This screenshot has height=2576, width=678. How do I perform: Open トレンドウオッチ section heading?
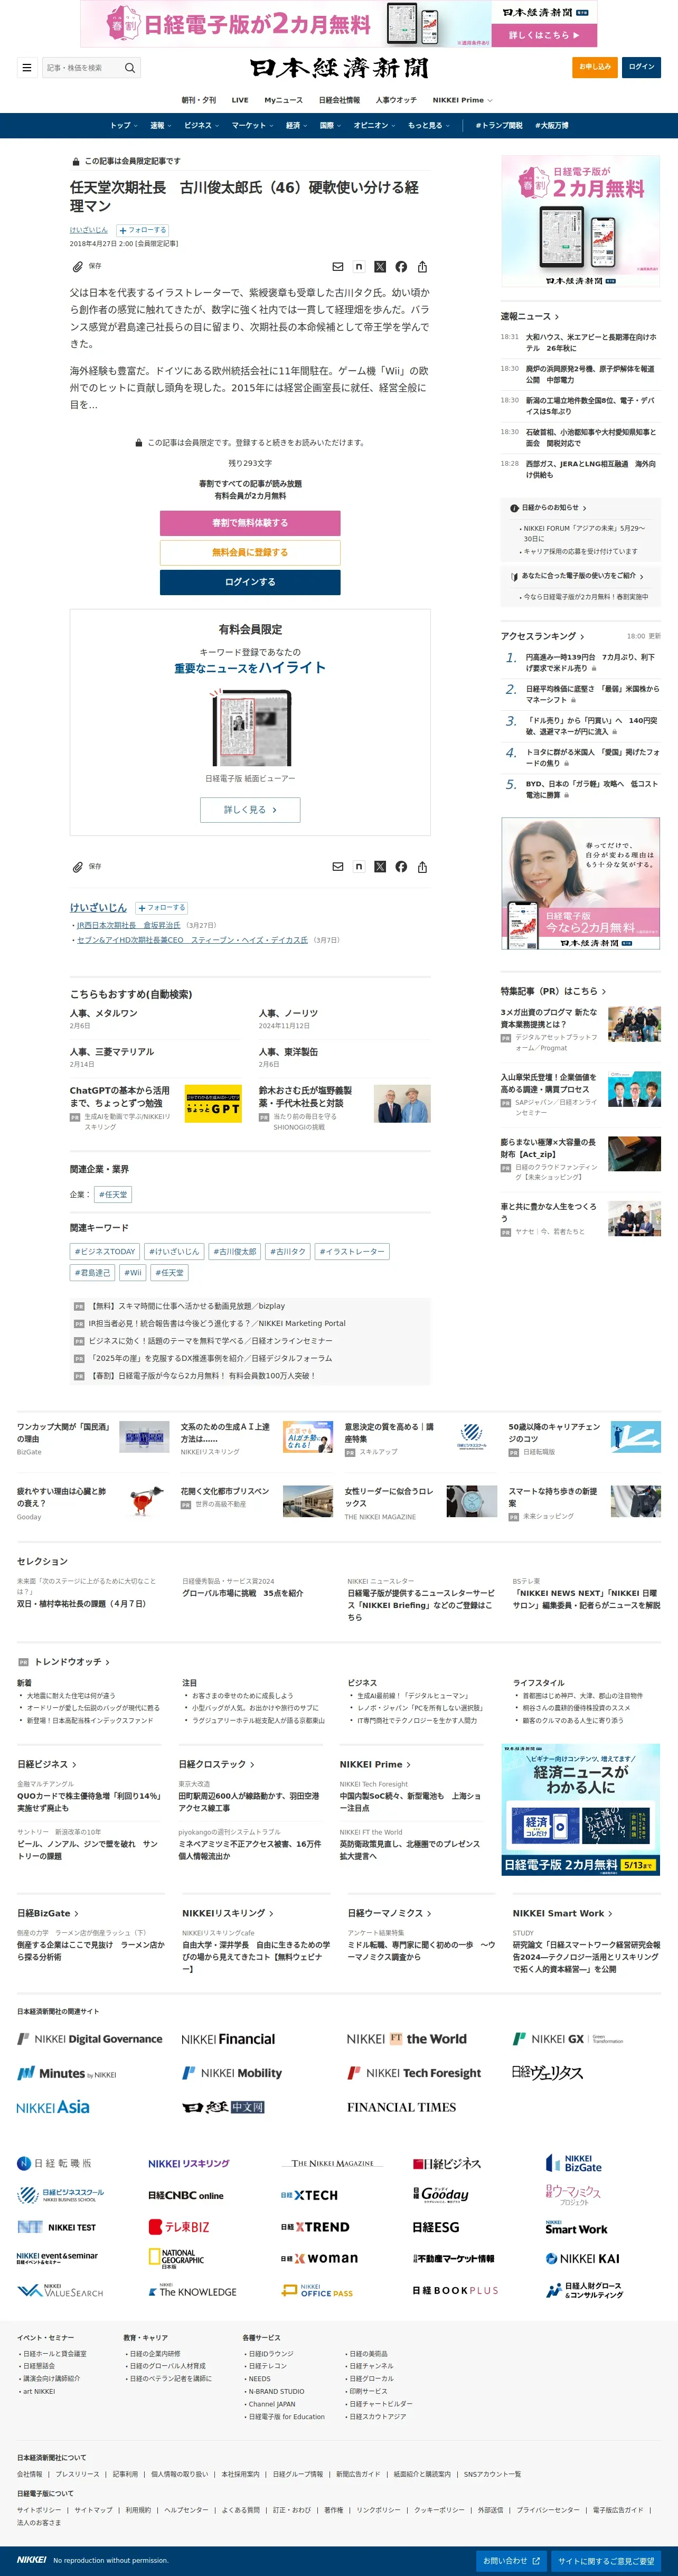click(72, 1662)
